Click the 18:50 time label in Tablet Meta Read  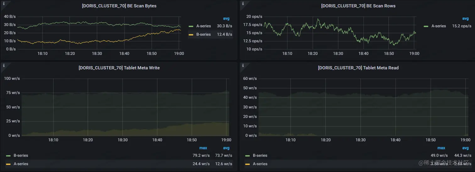tap(431, 140)
